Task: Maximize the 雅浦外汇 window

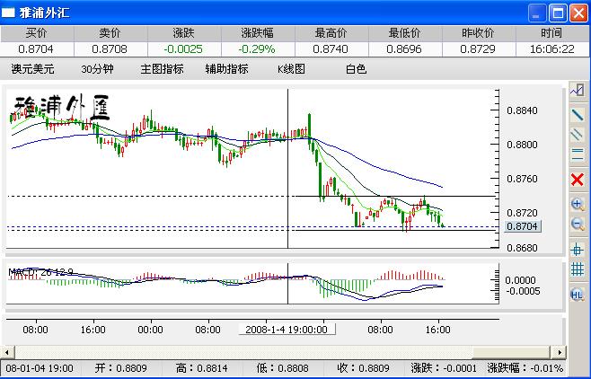Action: click(x=558, y=13)
